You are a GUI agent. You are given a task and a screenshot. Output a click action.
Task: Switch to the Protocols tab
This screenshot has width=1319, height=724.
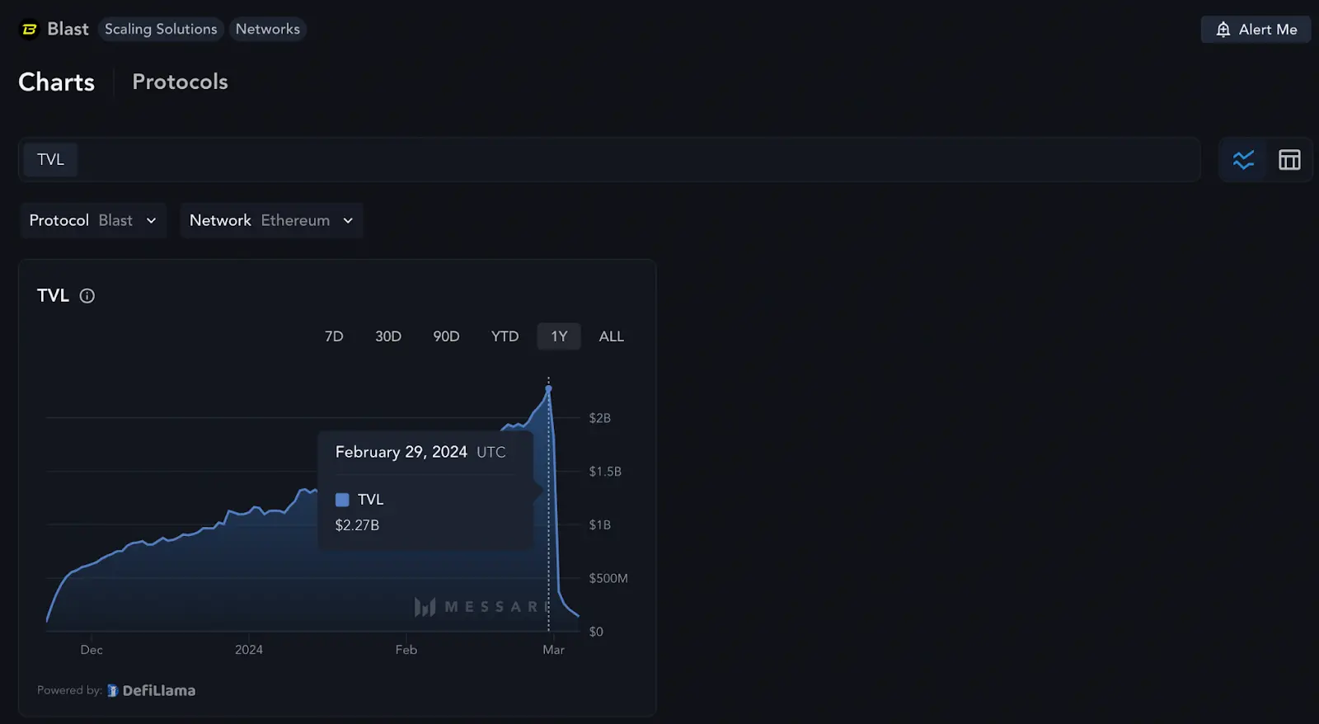[x=180, y=82]
